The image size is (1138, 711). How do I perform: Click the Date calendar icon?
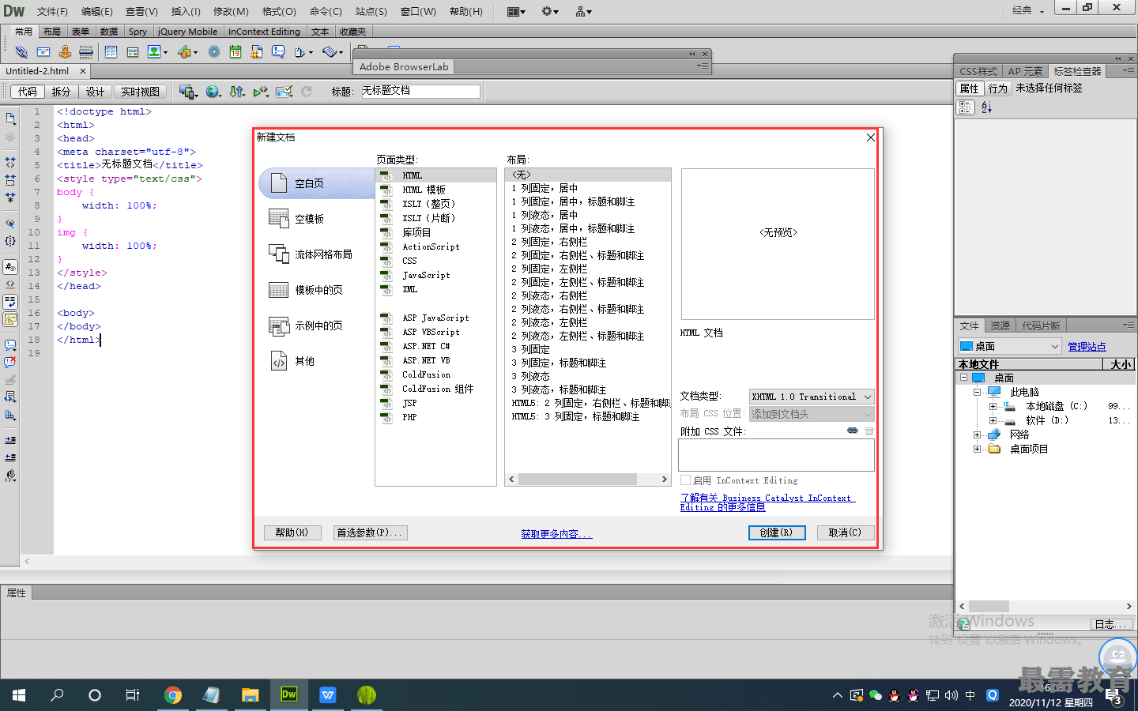point(236,51)
